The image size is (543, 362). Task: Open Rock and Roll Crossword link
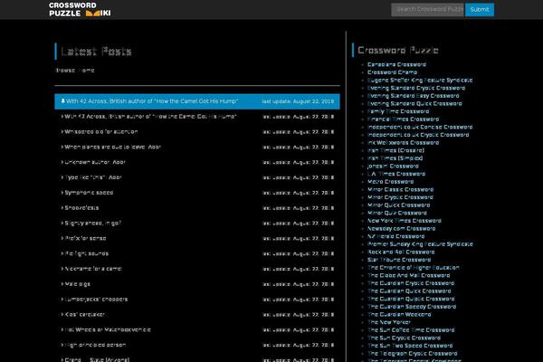coord(401,252)
